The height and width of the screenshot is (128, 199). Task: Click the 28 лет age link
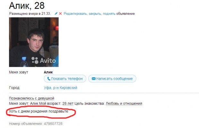click(68, 104)
